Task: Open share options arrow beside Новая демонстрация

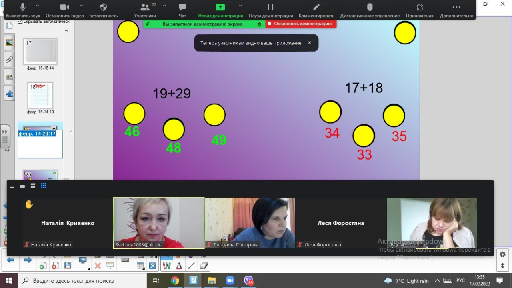Action: [240, 6]
